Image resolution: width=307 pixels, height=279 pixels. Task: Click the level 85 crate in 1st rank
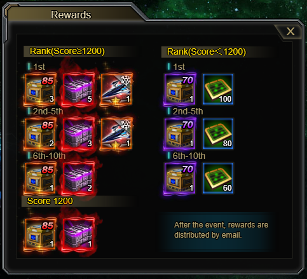pos(40,89)
